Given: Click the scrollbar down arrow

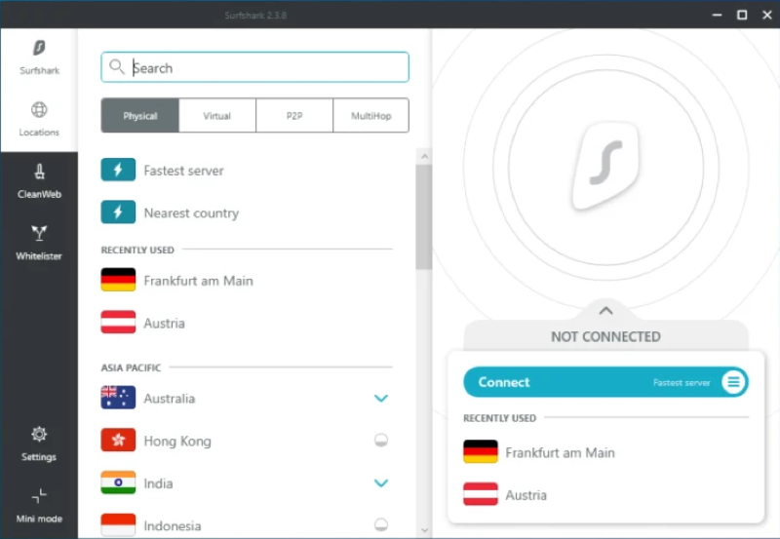Looking at the screenshot, I should [424, 530].
